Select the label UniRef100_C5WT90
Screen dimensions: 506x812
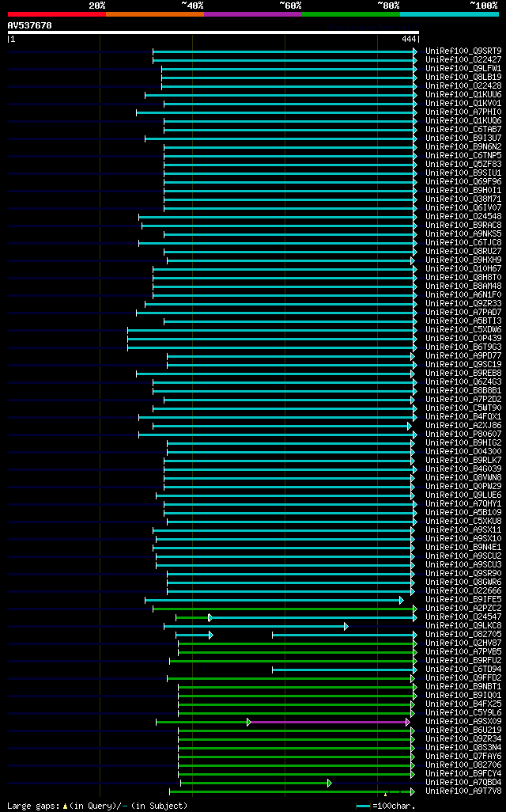pyautogui.click(x=463, y=408)
